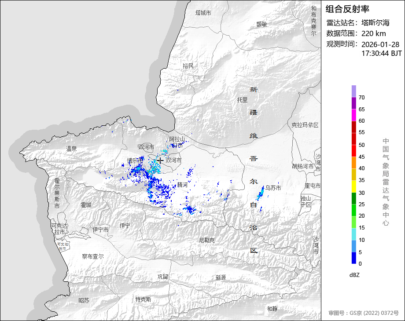Click the 温泉 map label
405x321 pixels.
[x=72, y=149]
